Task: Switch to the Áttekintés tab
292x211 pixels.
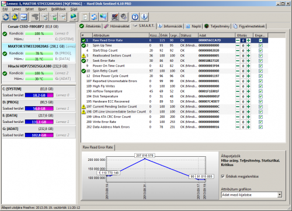Action: 91,26
